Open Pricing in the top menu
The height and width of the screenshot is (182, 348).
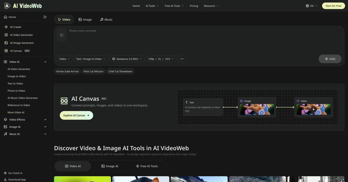pyautogui.click(x=194, y=6)
